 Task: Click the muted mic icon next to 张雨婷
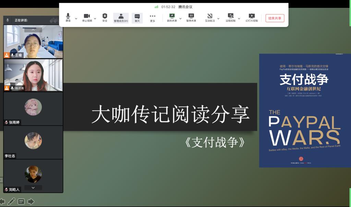6,122
